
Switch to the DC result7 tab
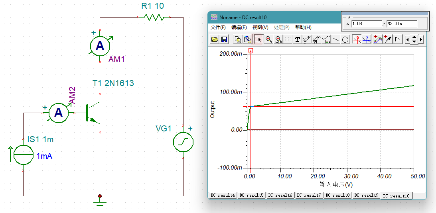pos(309,195)
